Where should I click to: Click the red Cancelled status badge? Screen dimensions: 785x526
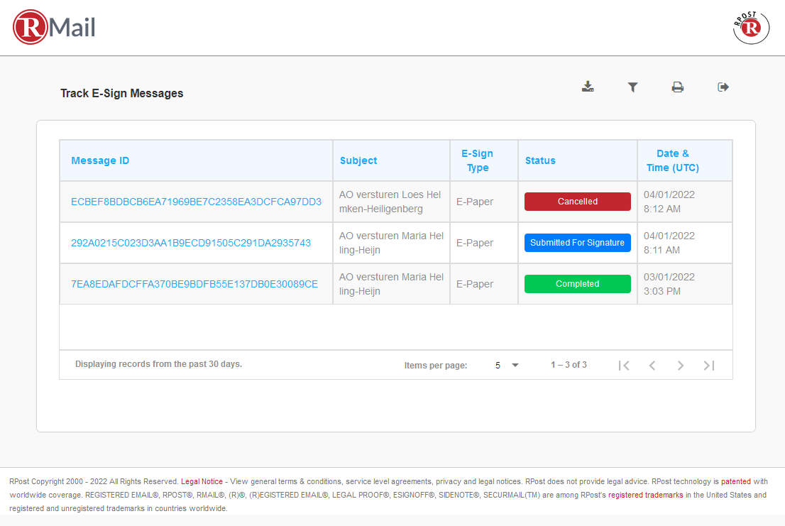577,202
